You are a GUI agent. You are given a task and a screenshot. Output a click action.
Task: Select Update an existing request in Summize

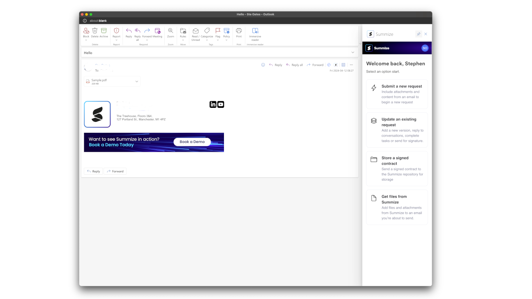coord(397,130)
